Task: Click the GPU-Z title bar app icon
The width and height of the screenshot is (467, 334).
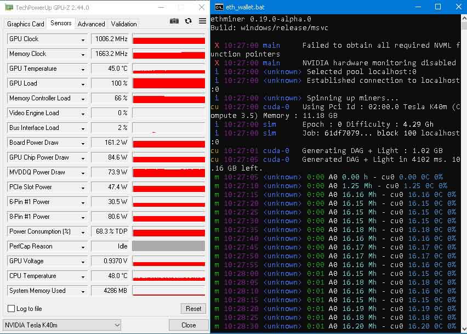Action: tap(7, 7)
